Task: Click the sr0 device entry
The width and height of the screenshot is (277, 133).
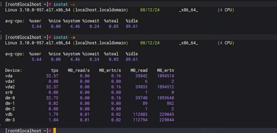Action: point(9,92)
